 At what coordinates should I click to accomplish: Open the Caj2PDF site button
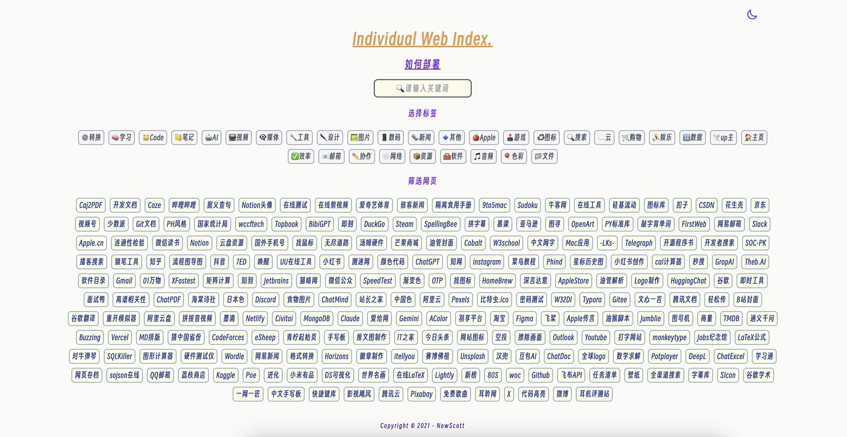coord(91,205)
